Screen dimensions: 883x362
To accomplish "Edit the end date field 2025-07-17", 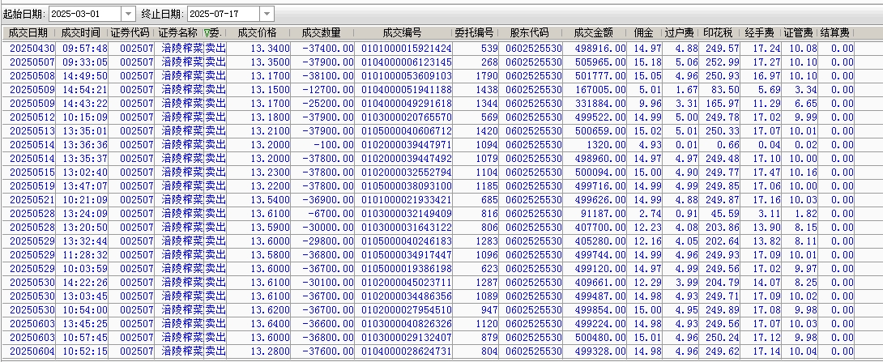I will [x=224, y=14].
